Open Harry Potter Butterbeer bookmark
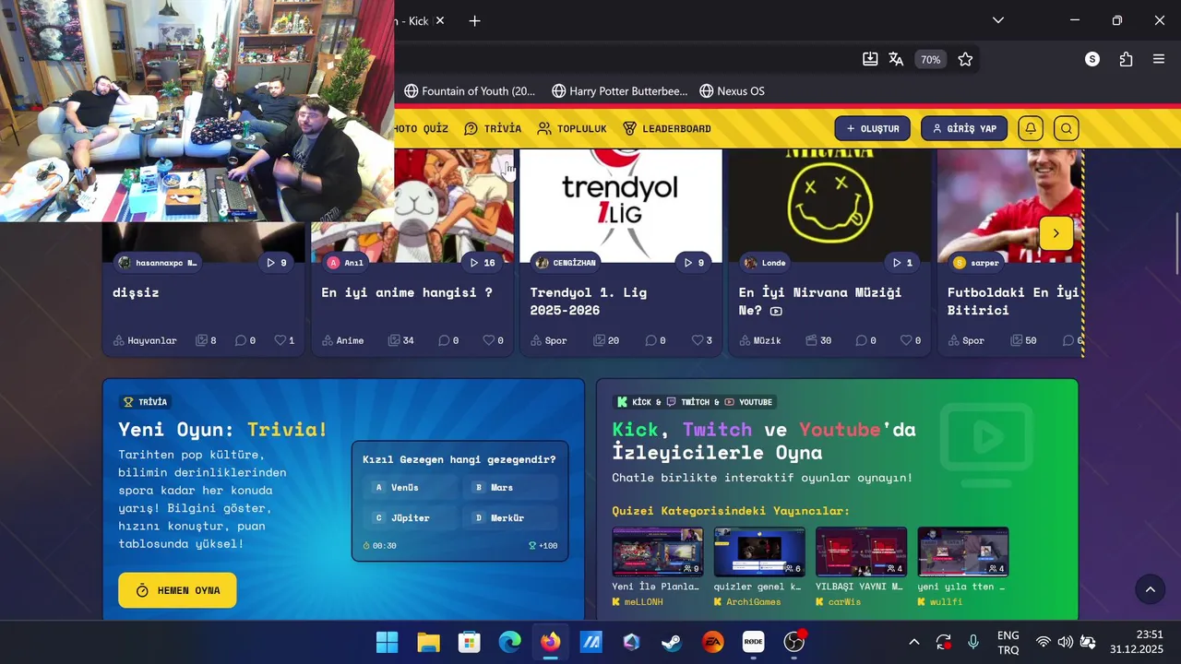 (620, 91)
